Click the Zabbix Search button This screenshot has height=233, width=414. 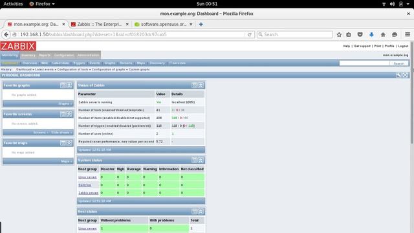tap(399, 63)
